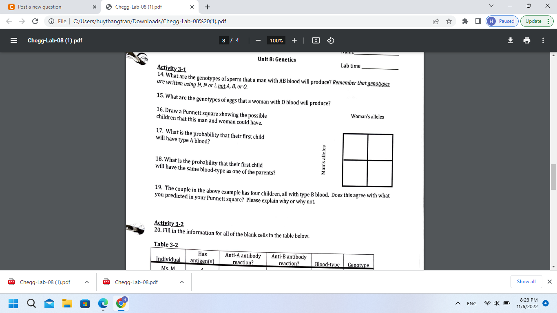Click the scrollbar up arrow
The height and width of the screenshot is (313, 557).
553,55
